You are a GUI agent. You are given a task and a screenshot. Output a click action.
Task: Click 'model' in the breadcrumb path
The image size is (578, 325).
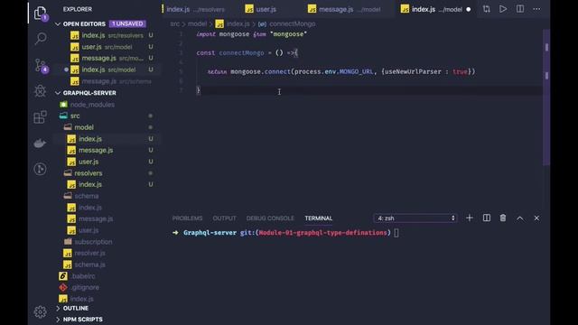197,24
